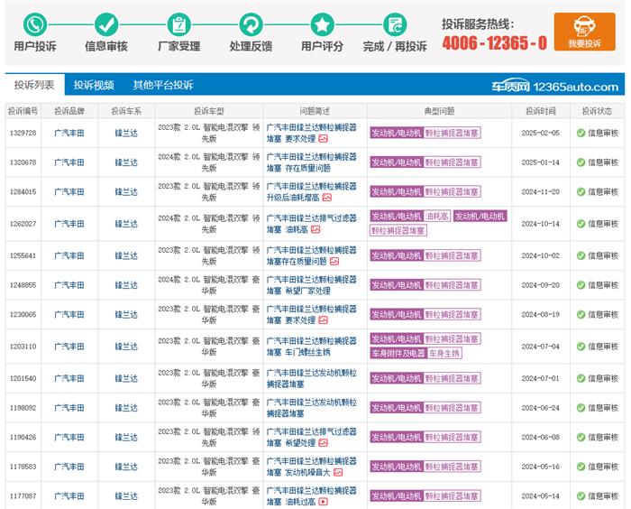This screenshot has width=631, height=509.
Task: Click green status icon for complaint 1177087
Action: [581, 495]
